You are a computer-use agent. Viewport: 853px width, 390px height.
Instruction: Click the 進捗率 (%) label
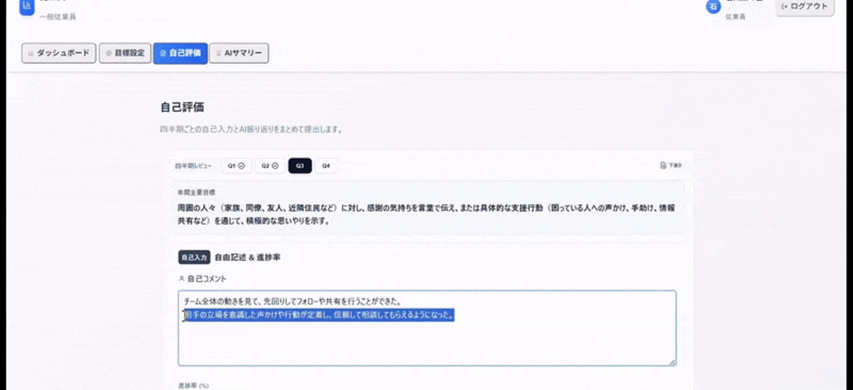pos(193,385)
